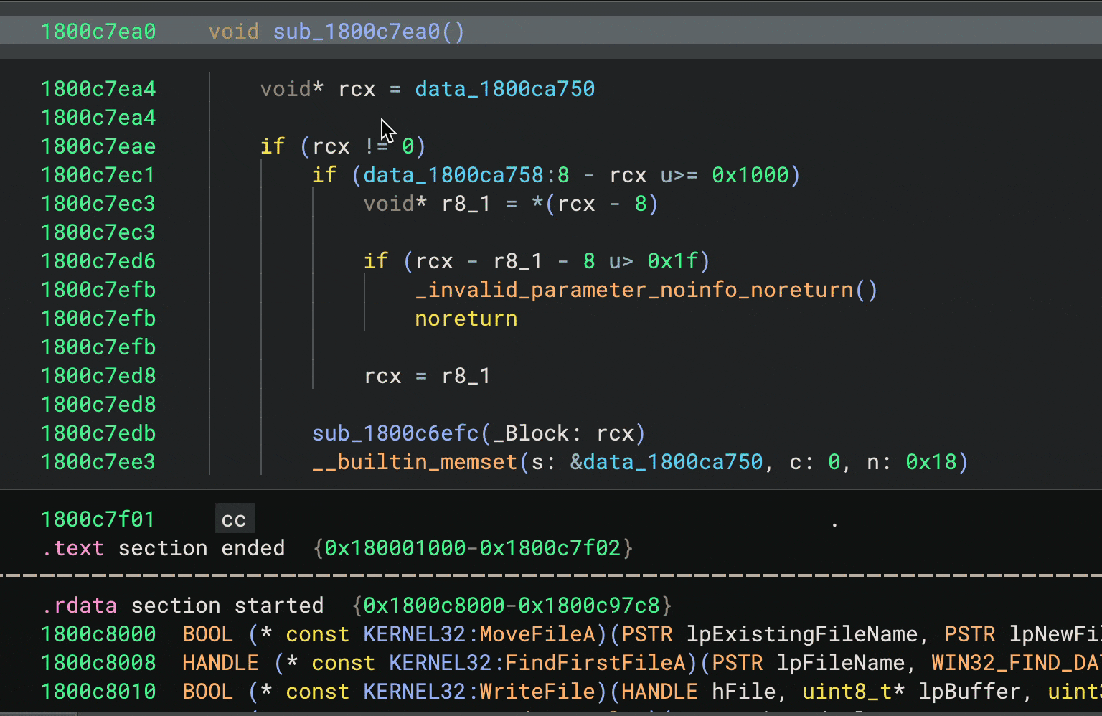Screen dimensions: 1102x716
Task: Click the 'rcx = r8_1' assignment line
Action: pos(427,376)
